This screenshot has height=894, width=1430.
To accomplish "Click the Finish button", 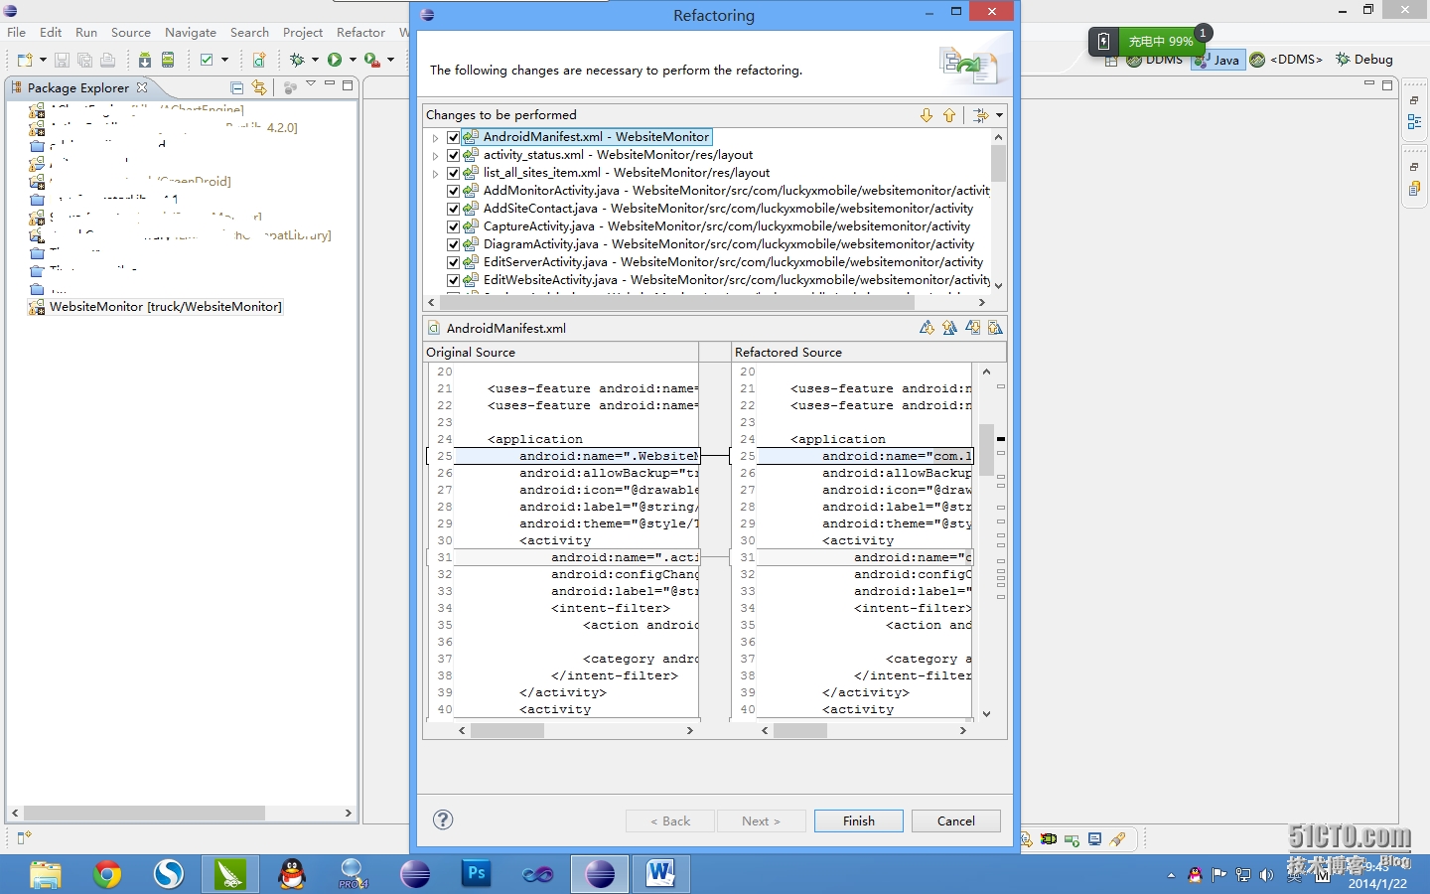I will tap(859, 820).
